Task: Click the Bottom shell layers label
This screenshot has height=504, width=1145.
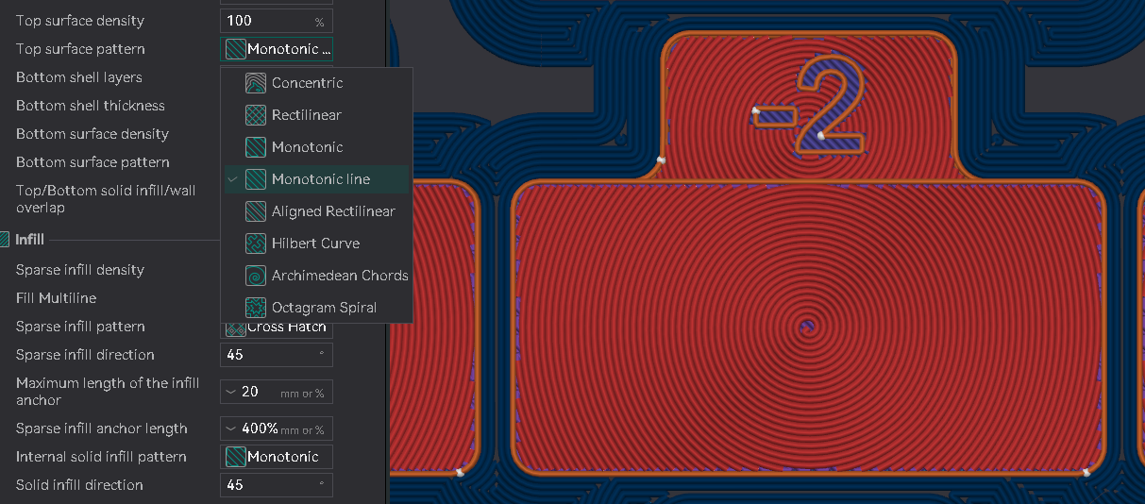Action: (x=79, y=77)
